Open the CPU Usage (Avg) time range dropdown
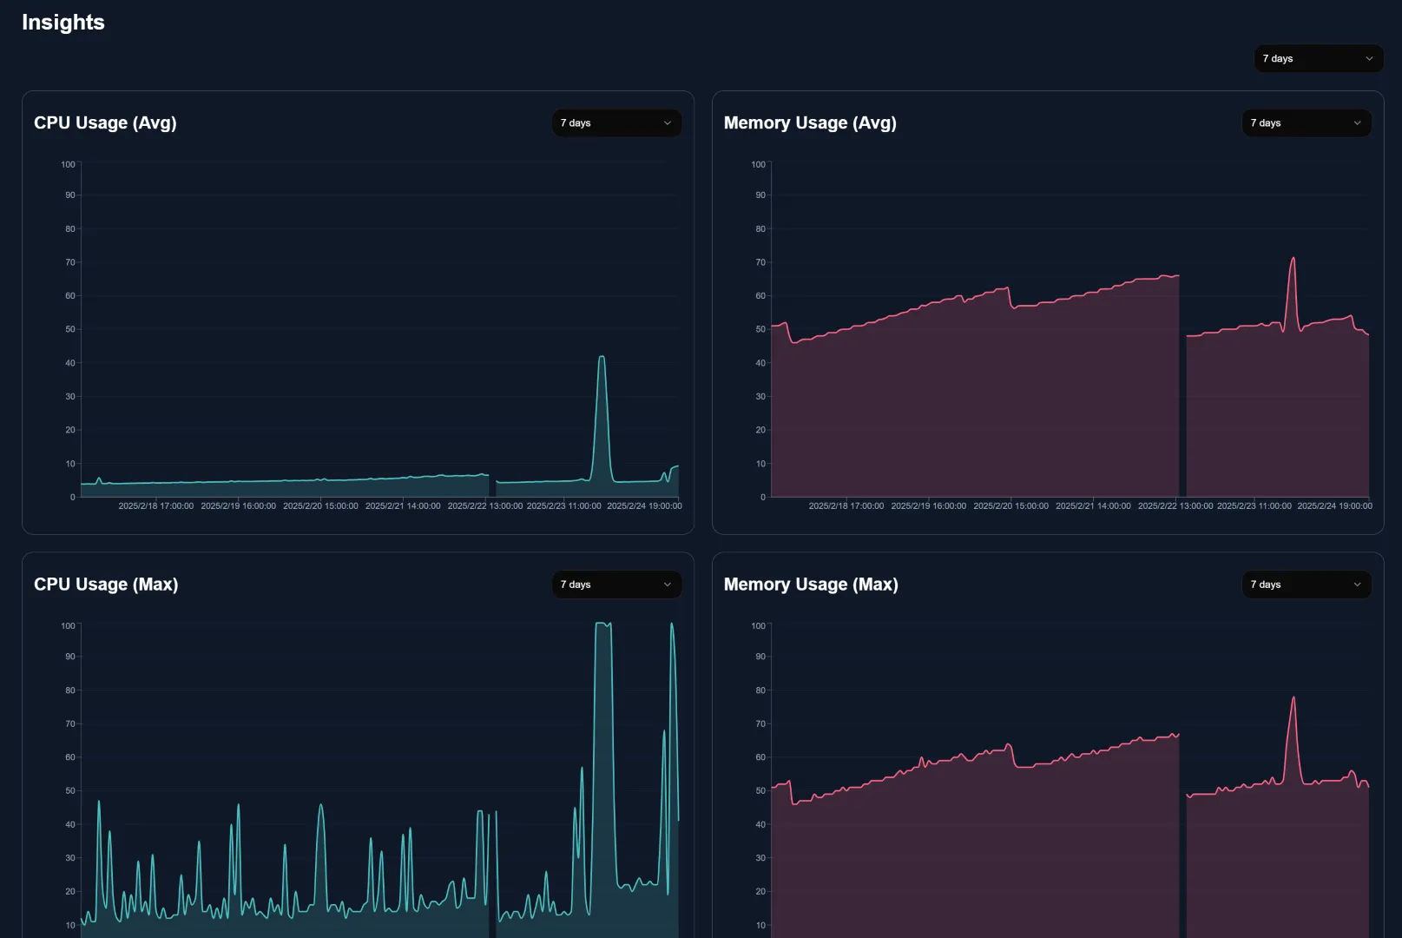The width and height of the screenshot is (1402, 938). tap(616, 122)
